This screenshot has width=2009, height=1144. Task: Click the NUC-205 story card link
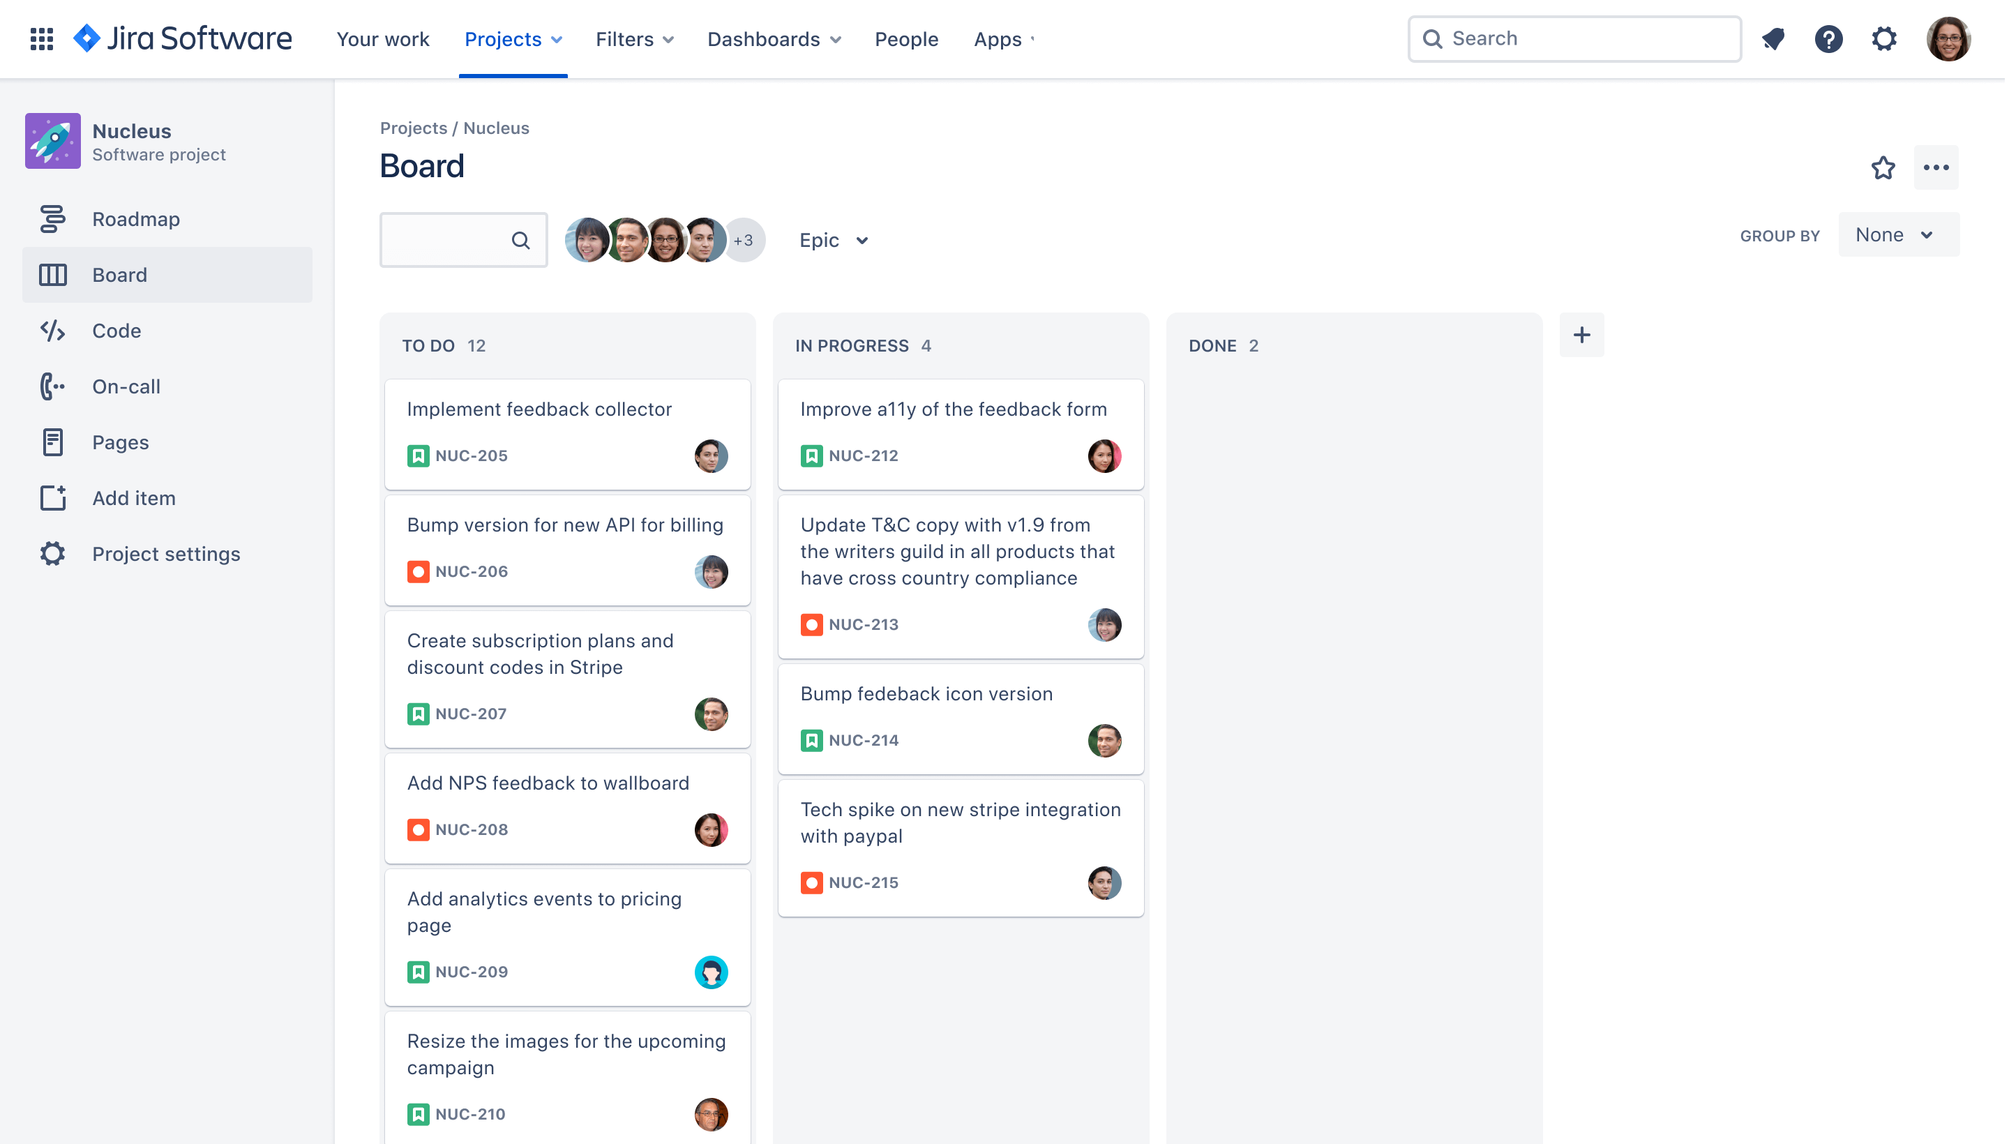pos(471,454)
